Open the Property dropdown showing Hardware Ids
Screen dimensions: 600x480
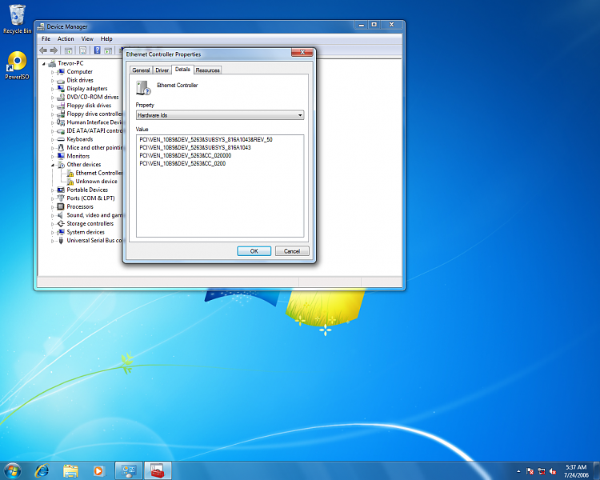pyautogui.click(x=220, y=115)
